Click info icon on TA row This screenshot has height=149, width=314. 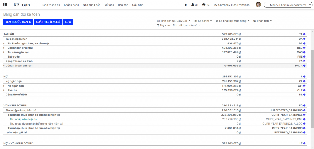(304, 34)
